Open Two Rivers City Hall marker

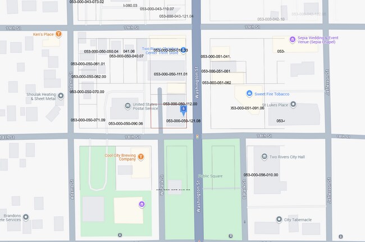pos(264,157)
